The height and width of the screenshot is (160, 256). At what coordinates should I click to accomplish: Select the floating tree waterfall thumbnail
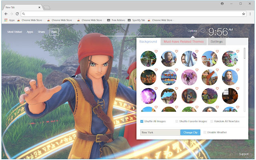[x=148, y=59]
